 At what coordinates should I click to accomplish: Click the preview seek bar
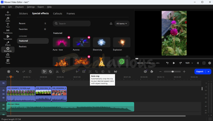174,59
